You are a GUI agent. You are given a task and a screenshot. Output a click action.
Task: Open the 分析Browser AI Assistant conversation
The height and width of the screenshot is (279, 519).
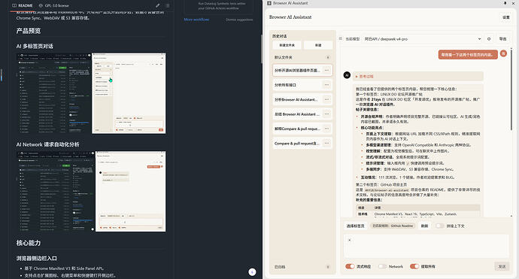(x=296, y=99)
